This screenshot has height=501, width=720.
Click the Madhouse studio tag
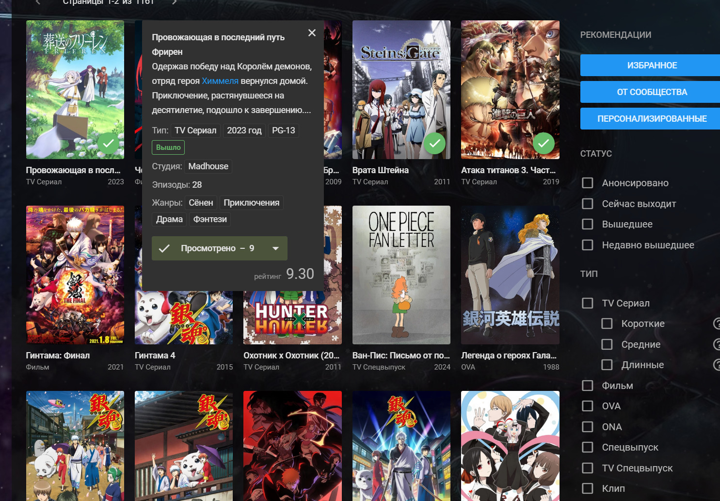(208, 166)
